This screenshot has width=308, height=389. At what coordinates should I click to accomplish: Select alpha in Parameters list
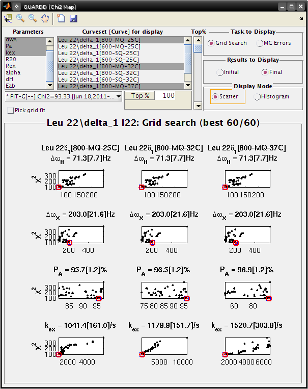coord(25,73)
